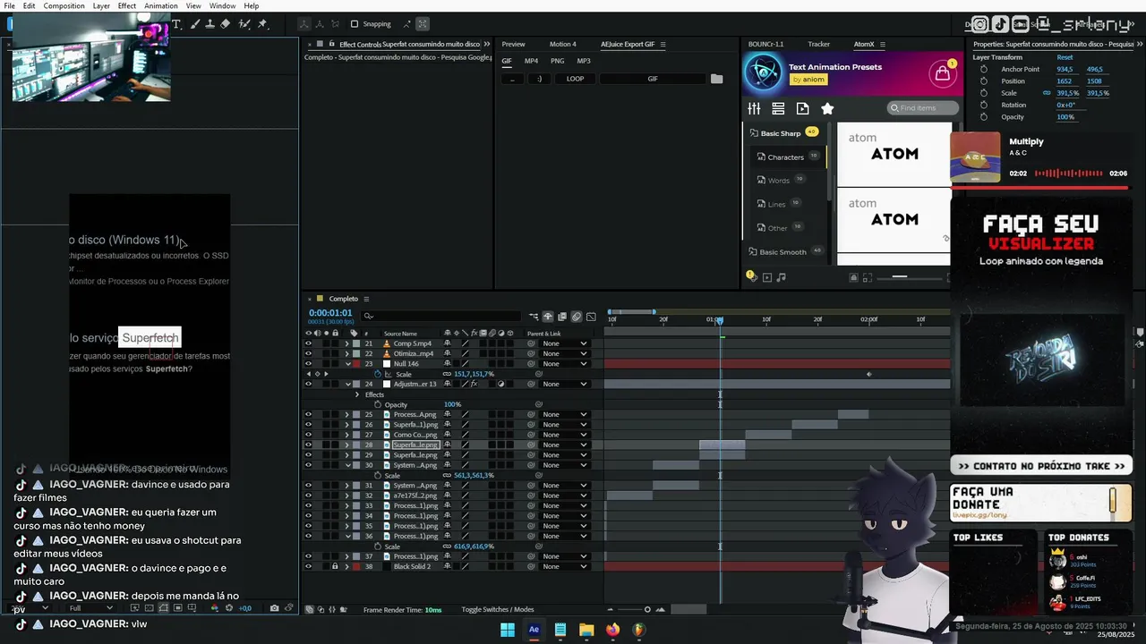1146x644 pixels.
Task: Toggle visibility of Adjustment layer 24
Action: click(x=308, y=384)
